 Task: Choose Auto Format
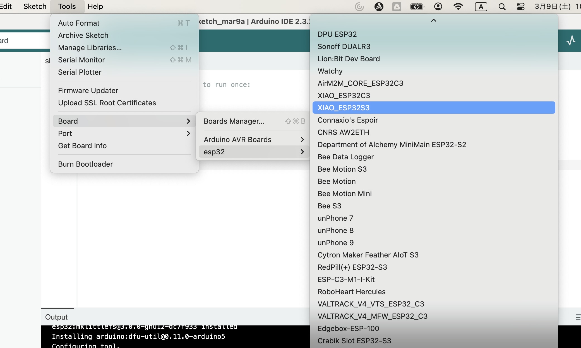(x=124, y=23)
